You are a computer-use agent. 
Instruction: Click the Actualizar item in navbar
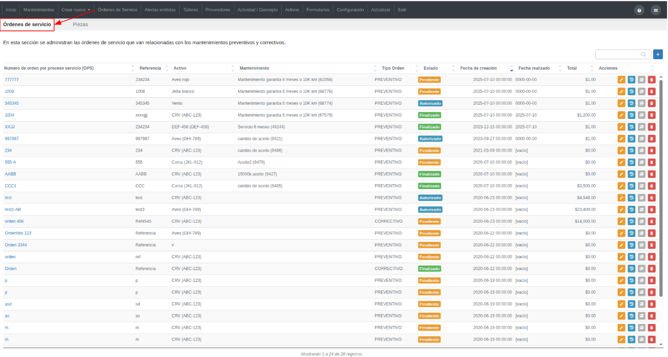click(380, 10)
